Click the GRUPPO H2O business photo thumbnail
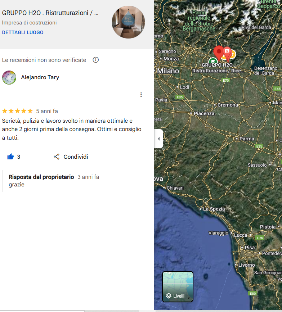The width and height of the screenshot is (282, 312). pyautogui.click(x=128, y=22)
